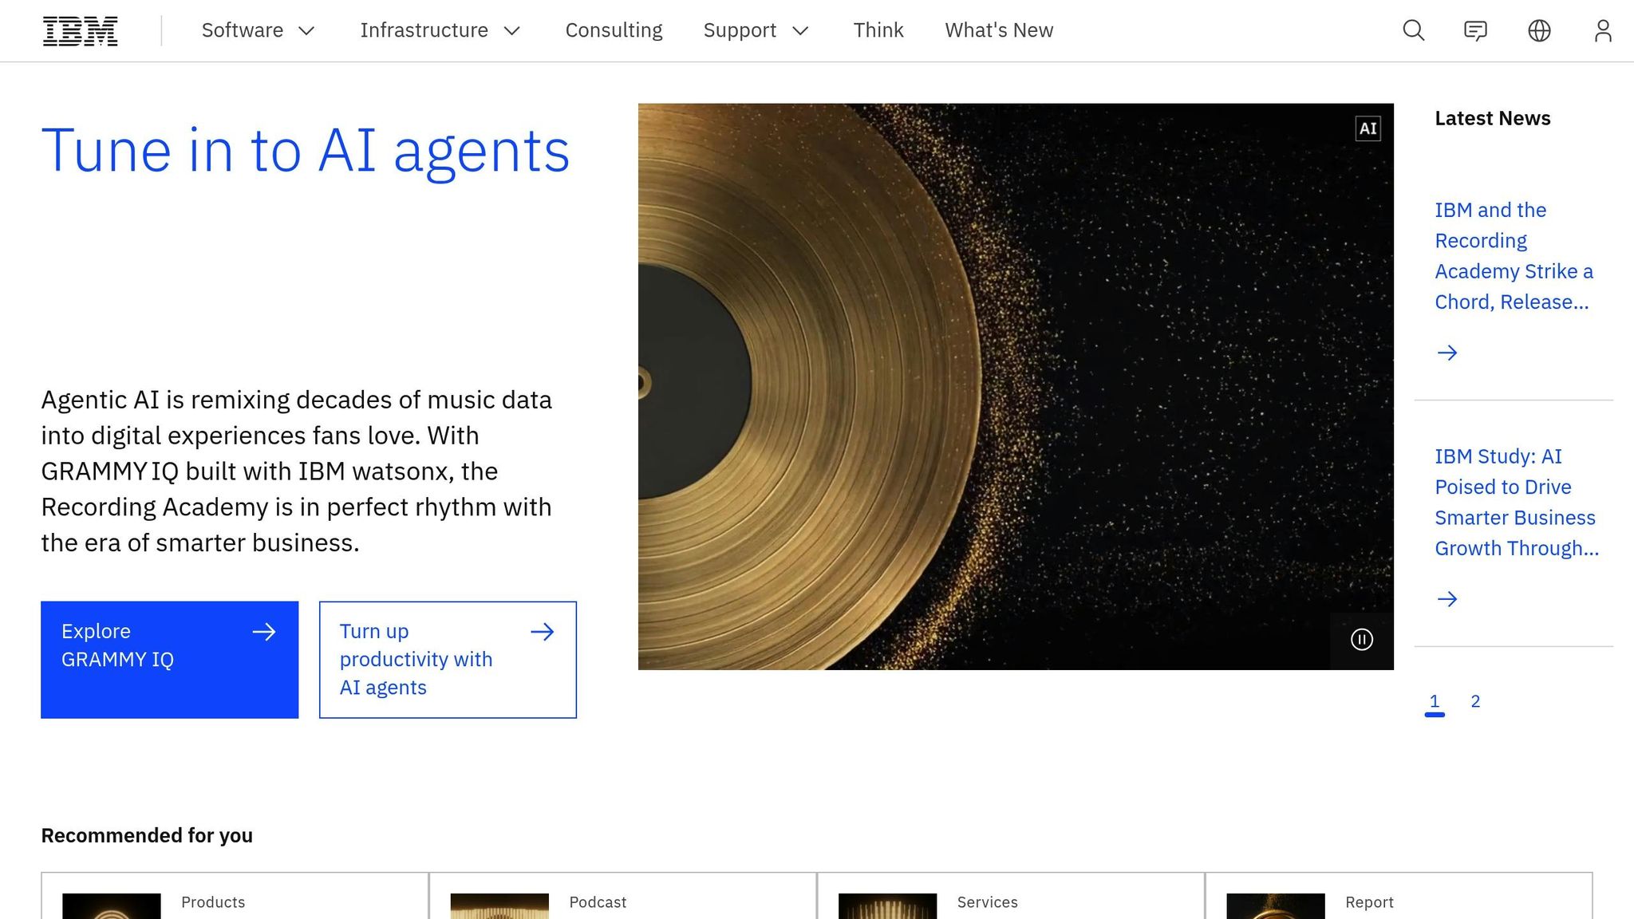Click the globe language selector icon

tap(1539, 30)
